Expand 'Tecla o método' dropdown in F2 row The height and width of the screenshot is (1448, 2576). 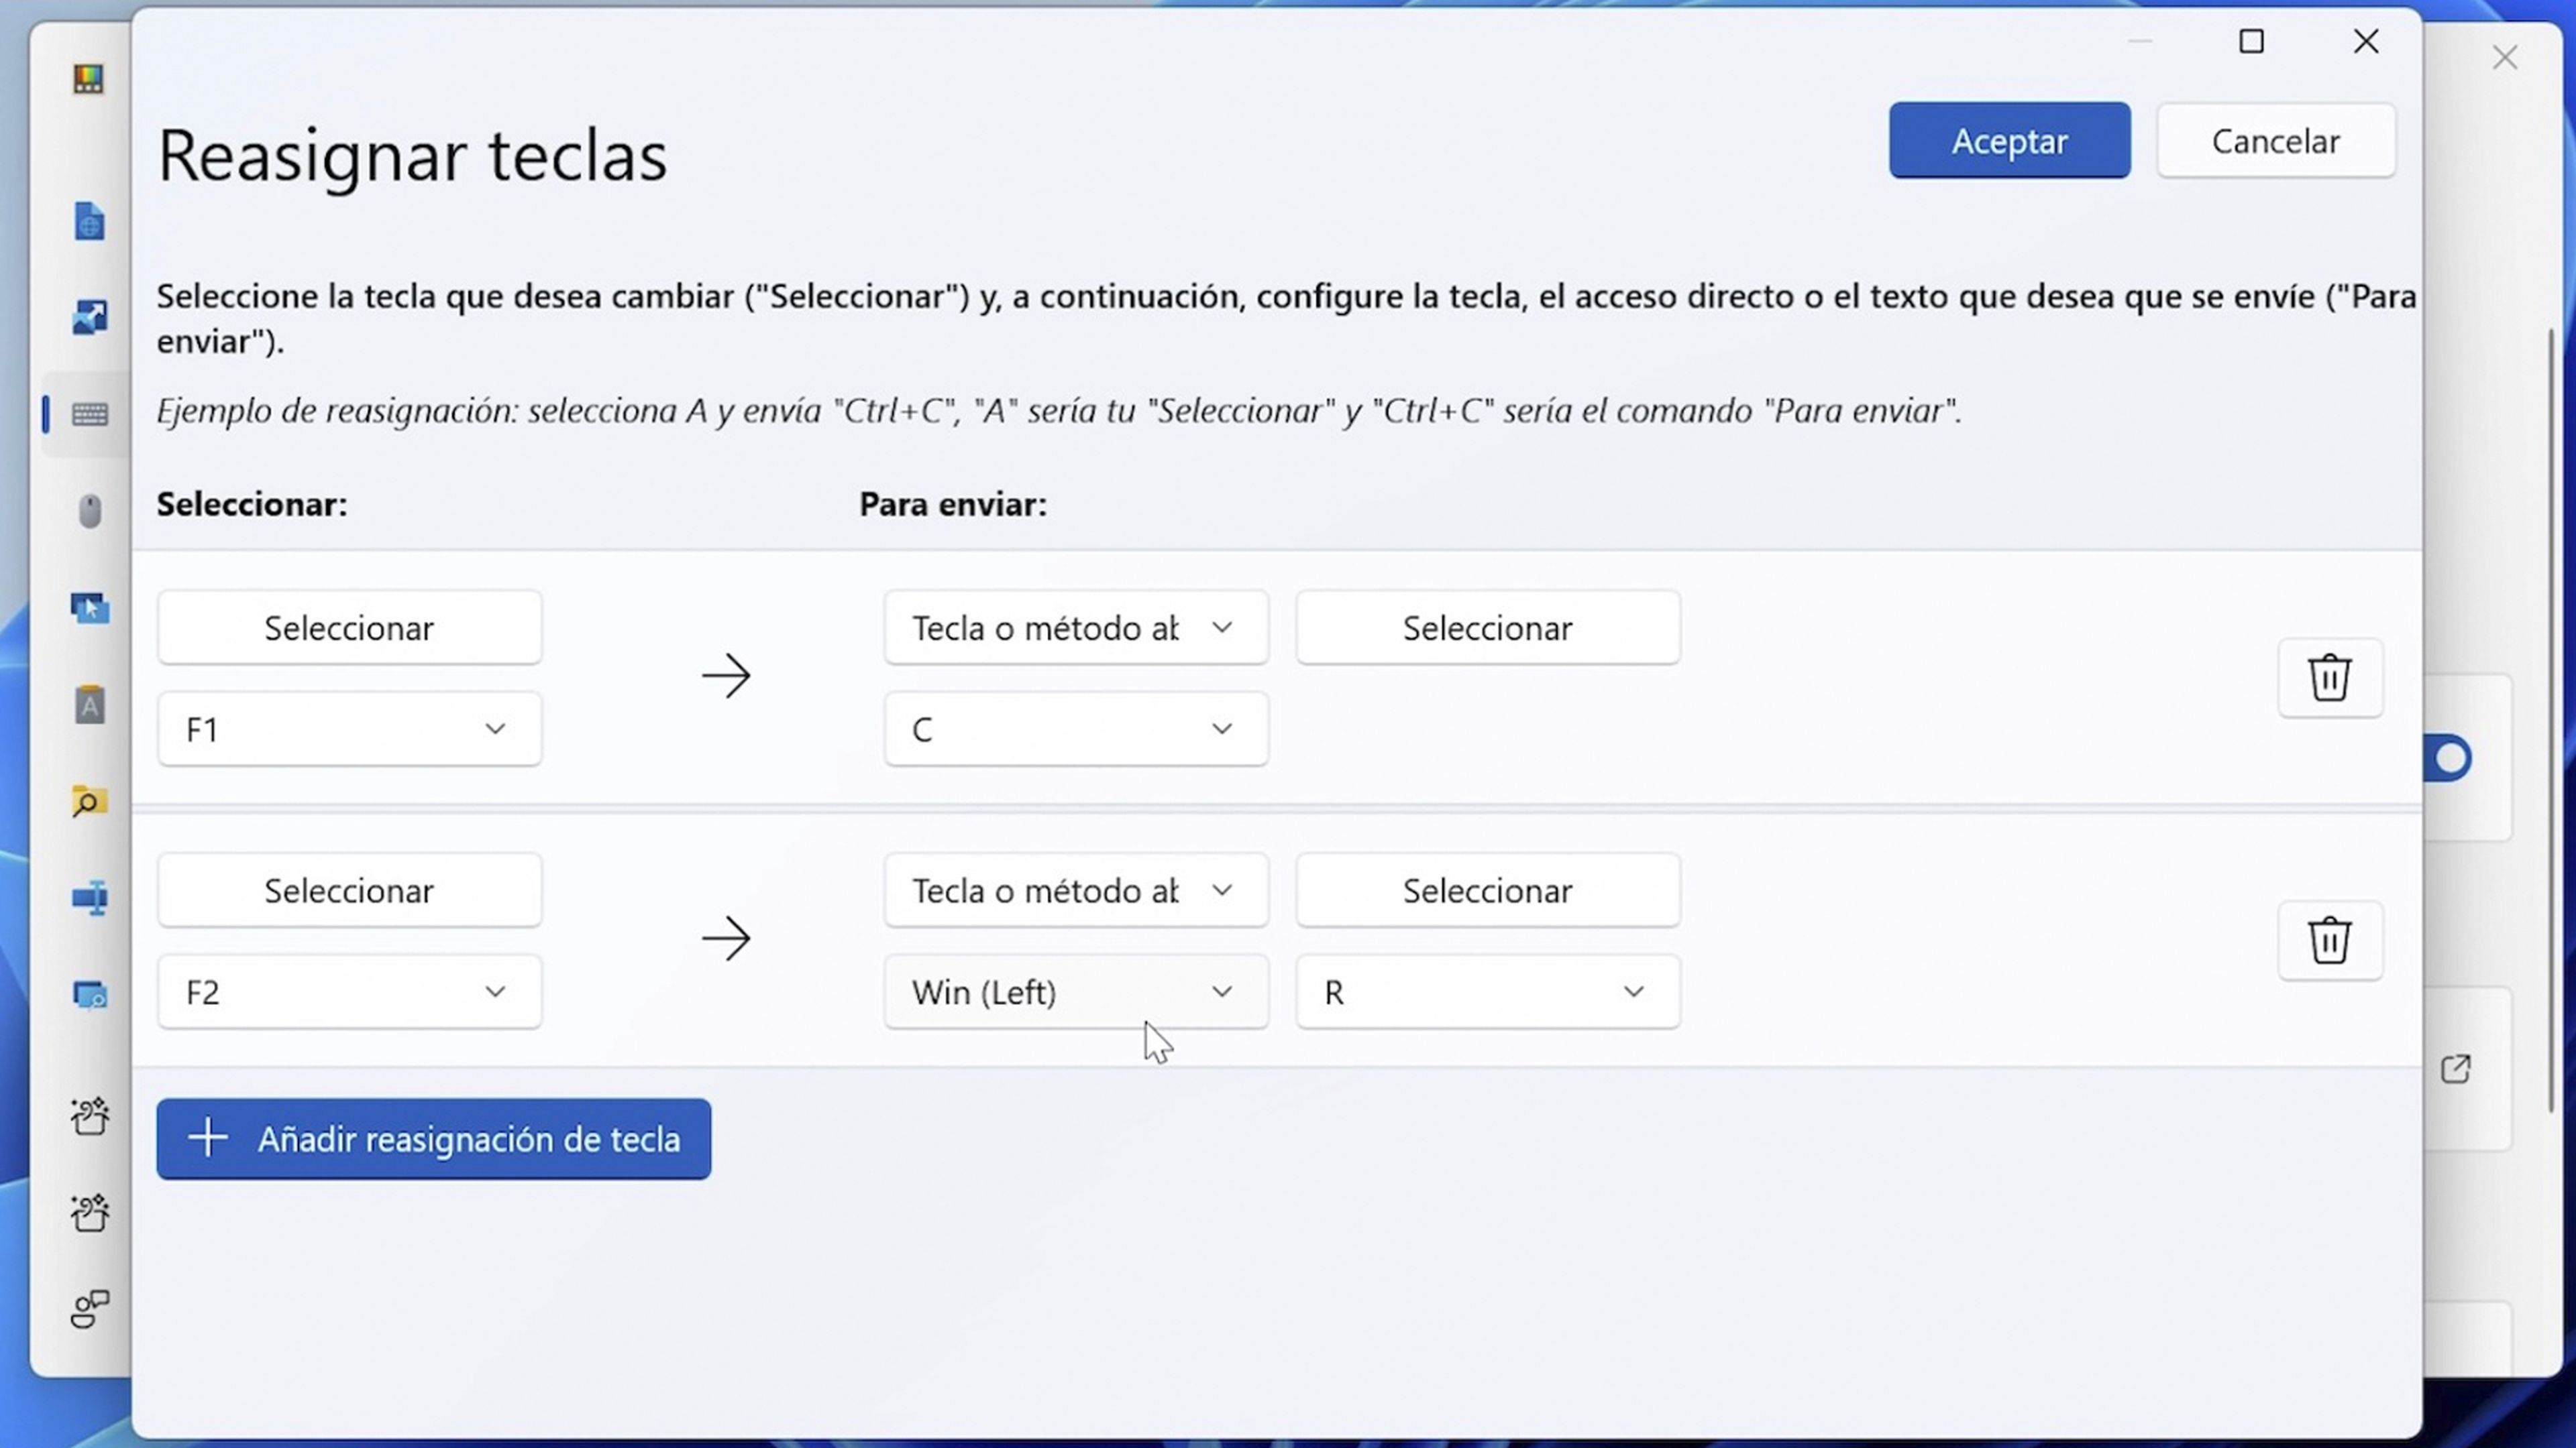point(1076,890)
